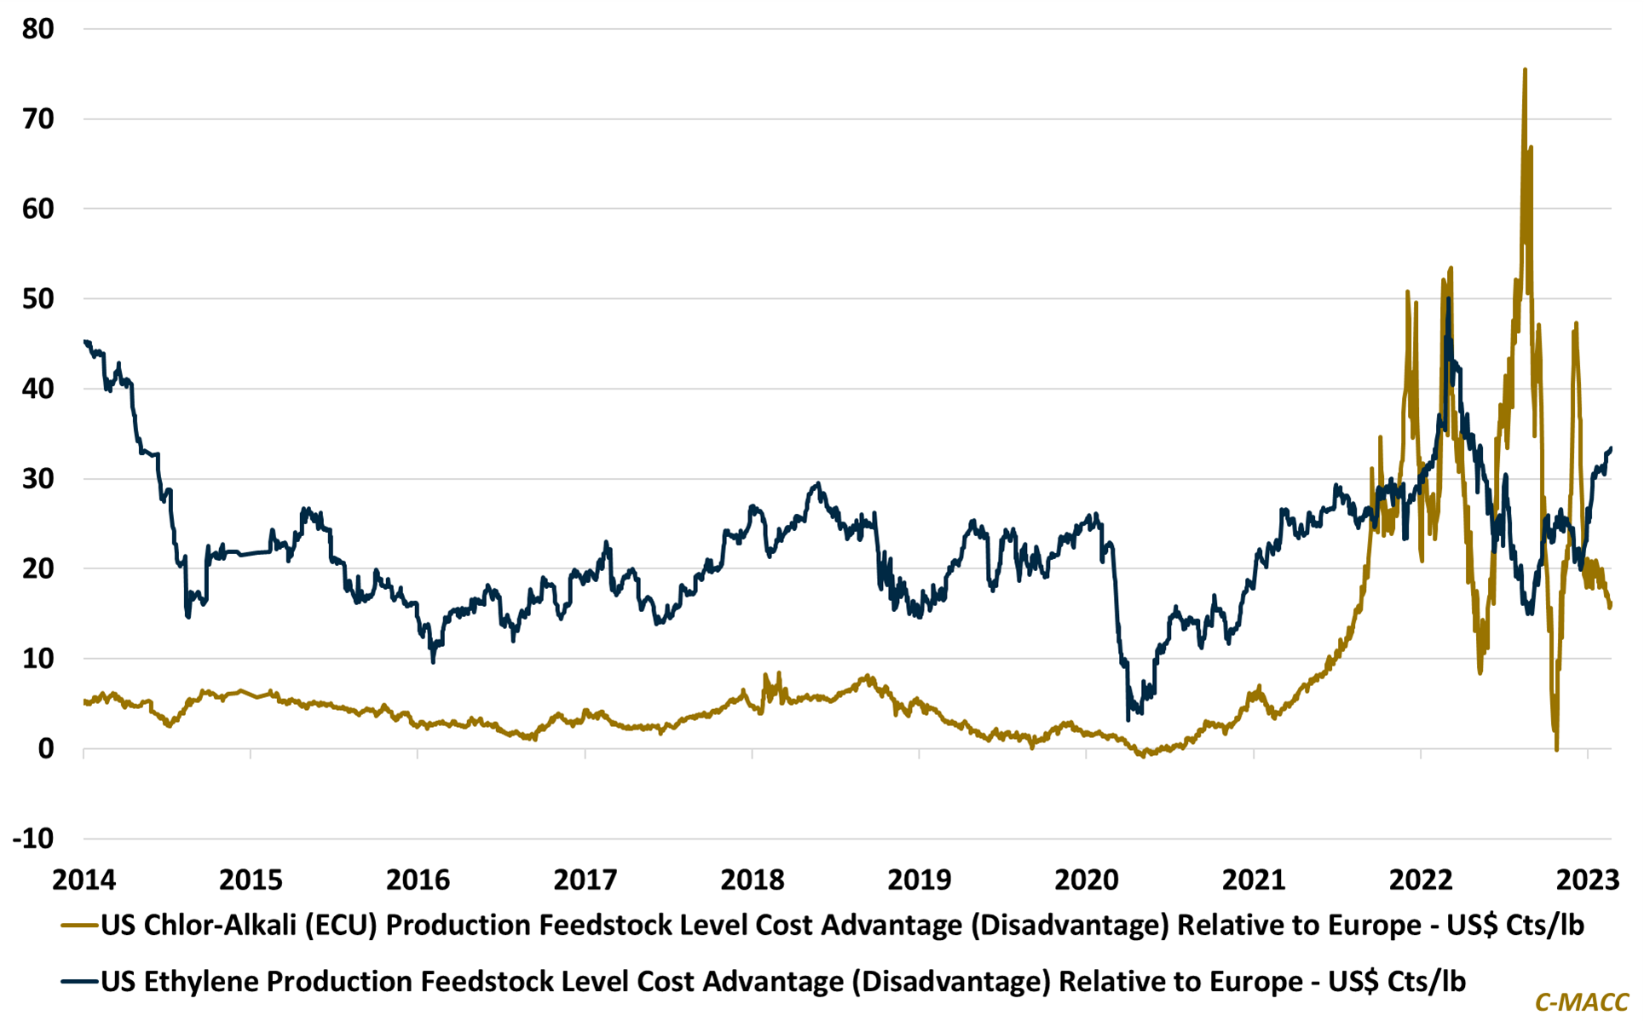The width and height of the screenshot is (1644, 1021).
Task: Click the 2021 x-axis year label
Action: [x=1253, y=879]
